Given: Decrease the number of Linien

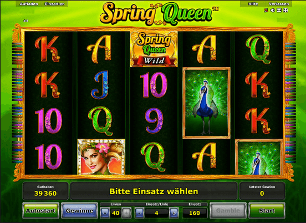Looking at the screenshot, I should (105, 213).
